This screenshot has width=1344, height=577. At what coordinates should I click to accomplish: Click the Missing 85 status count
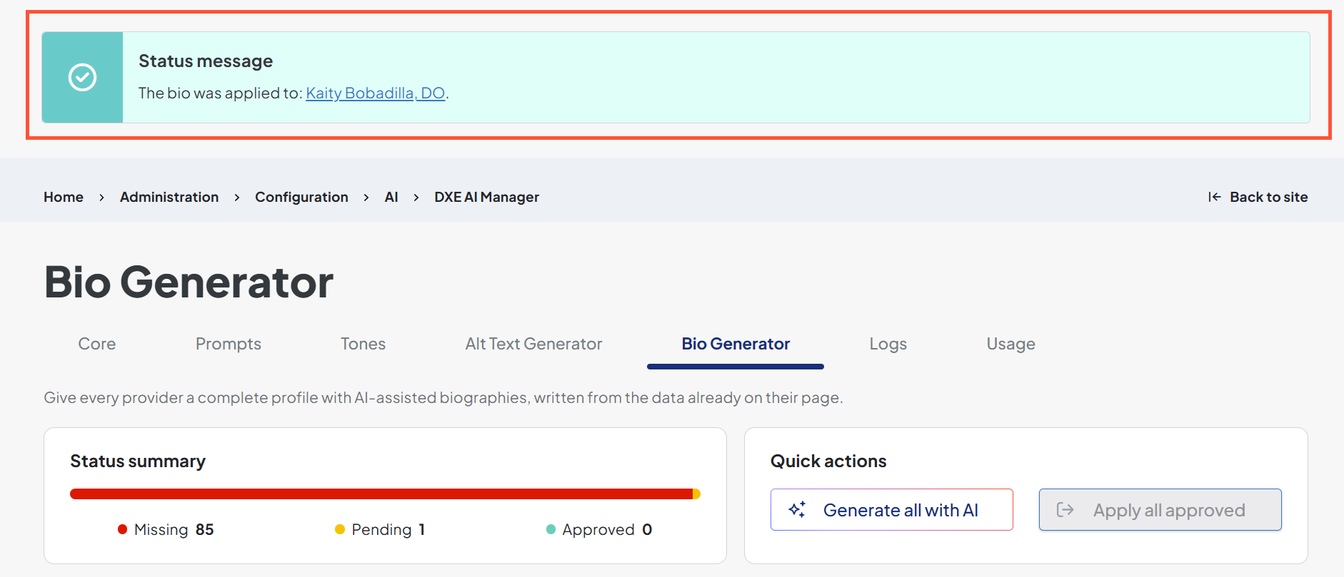[x=166, y=529]
